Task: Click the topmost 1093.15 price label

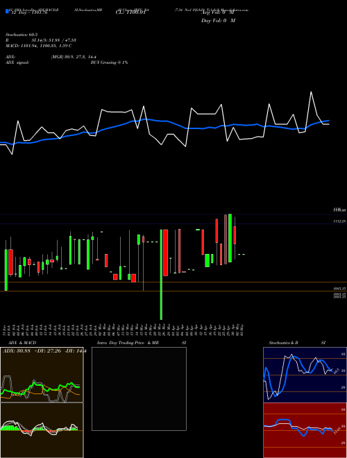Action: 339,288
